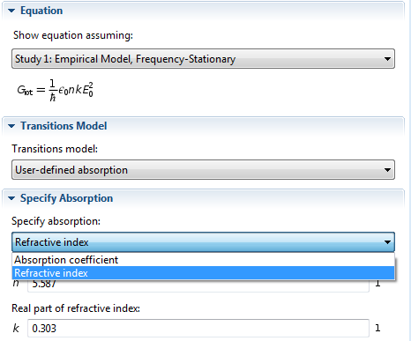Collapse the Equation section triangle

coord(11,11)
